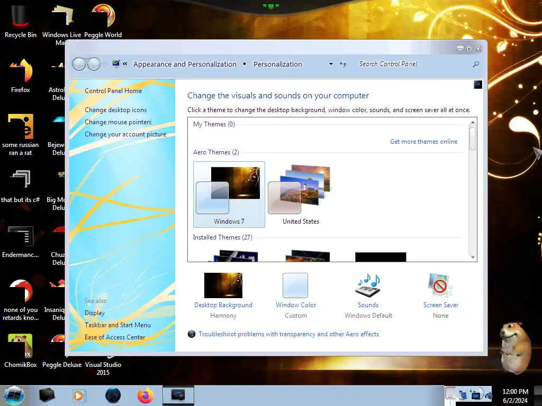Select 'none of you retards kno...' desktop icon

(x=20, y=300)
